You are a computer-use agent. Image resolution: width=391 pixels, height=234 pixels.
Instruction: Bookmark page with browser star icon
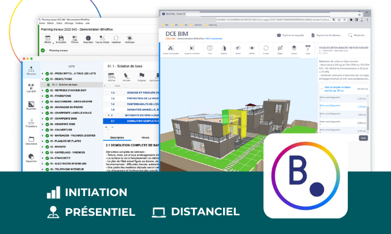[x=345, y=20]
